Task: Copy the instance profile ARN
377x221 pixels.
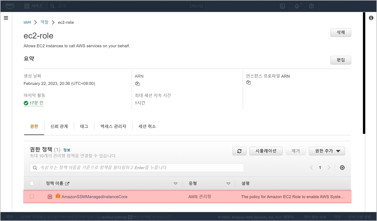Action: point(249,83)
